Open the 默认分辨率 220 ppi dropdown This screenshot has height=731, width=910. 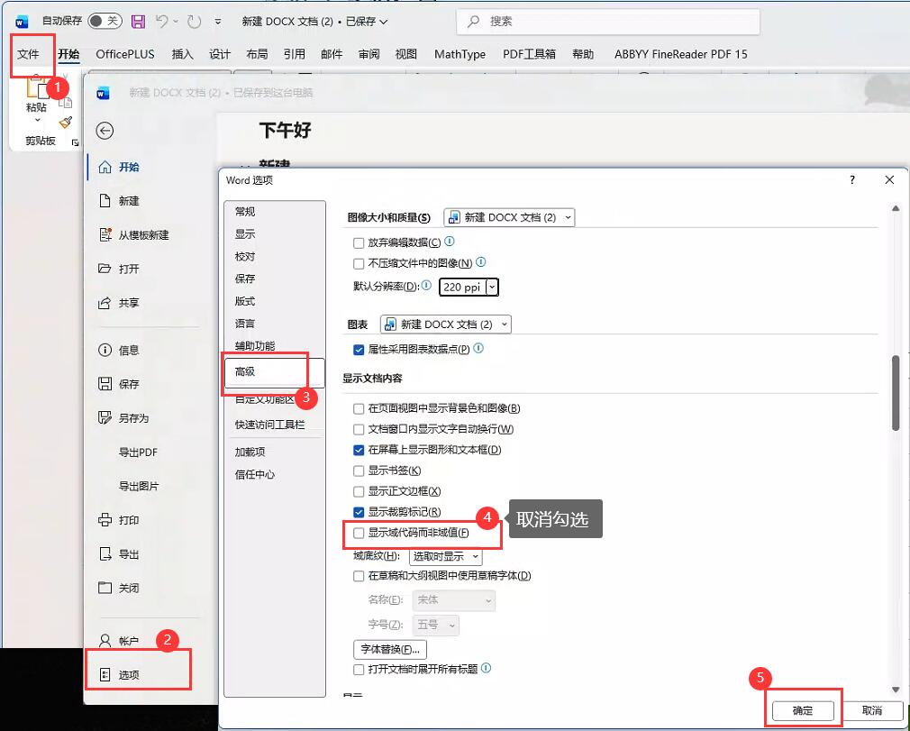(469, 287)
